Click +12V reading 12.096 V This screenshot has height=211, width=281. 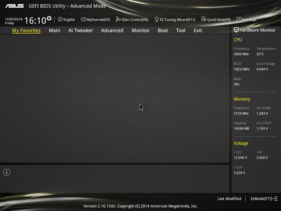240,157
